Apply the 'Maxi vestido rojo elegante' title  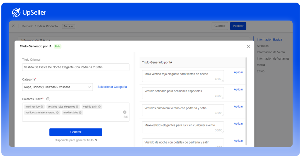point(238,72)
